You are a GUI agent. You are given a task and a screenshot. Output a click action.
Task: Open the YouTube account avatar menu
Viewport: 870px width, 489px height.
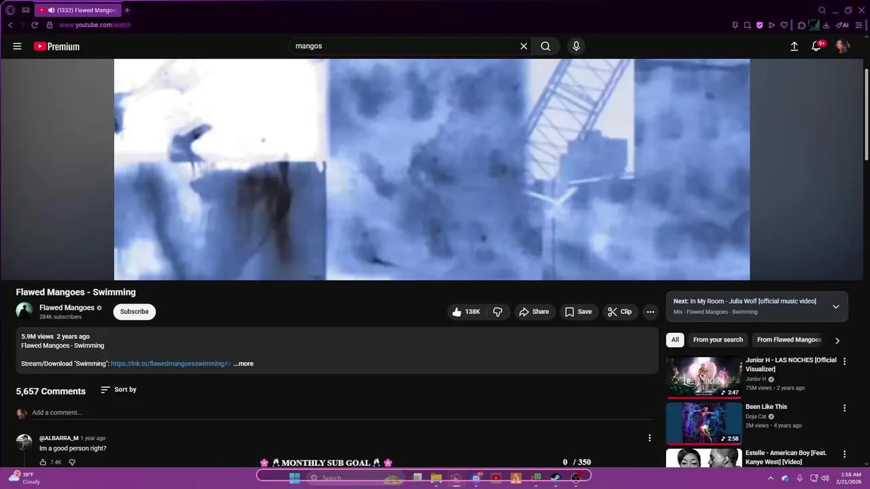842,46
